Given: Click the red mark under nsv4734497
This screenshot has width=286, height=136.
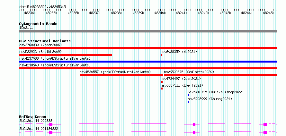Looking at the screenshot, I should (x=162, y=82).
